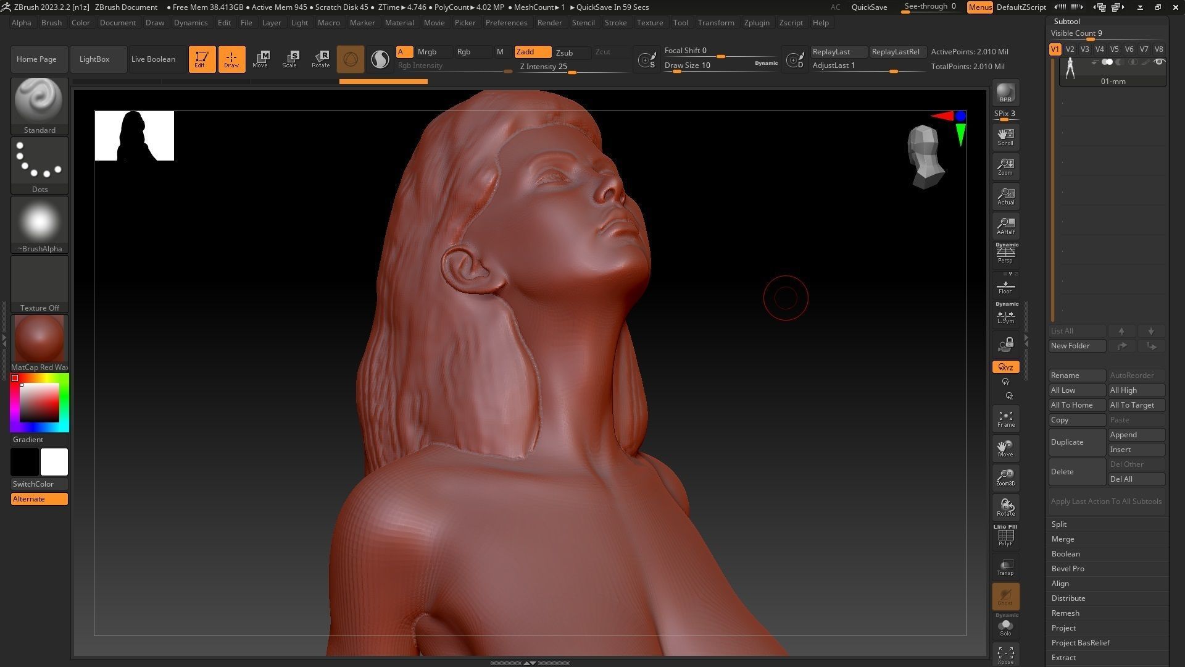
Task: Open the MatCap Red Wax material picker
Action: [39, 343]
